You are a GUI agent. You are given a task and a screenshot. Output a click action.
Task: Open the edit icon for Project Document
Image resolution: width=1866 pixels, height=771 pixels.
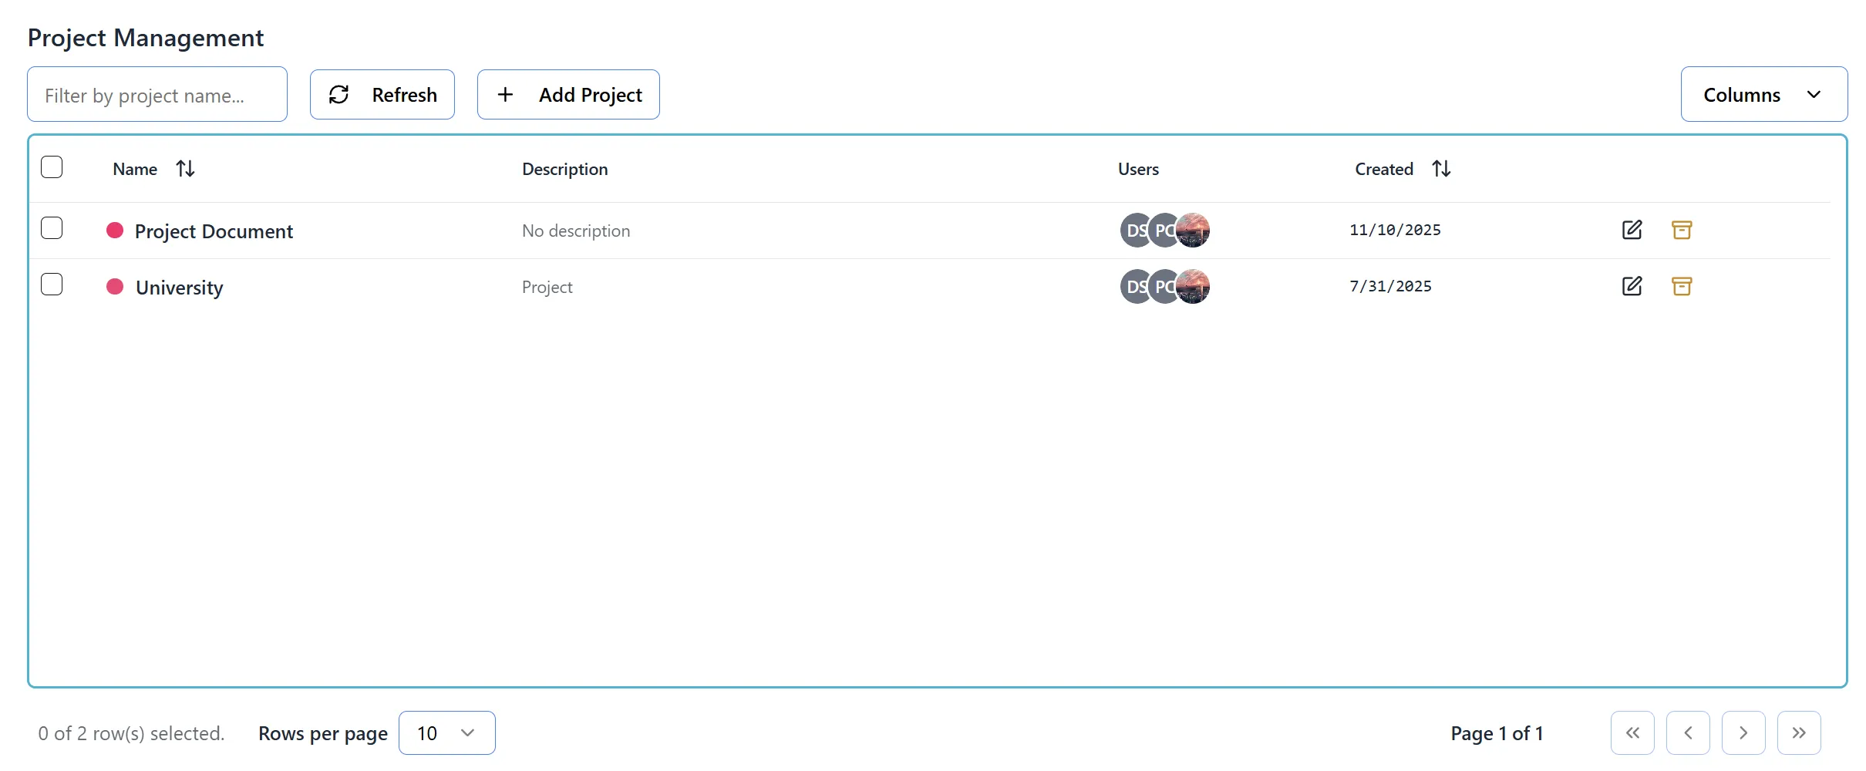(x=1632, y=230)
